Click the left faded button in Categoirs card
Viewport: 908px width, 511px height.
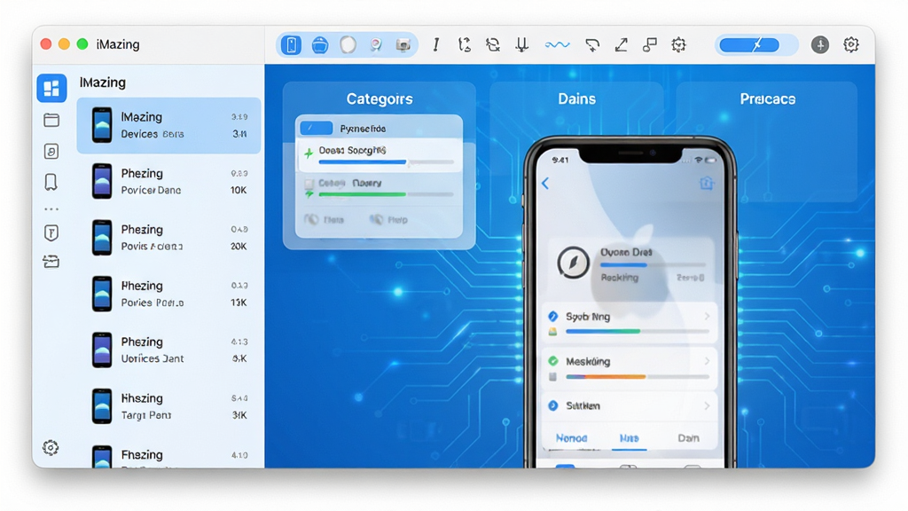[325, 220]
